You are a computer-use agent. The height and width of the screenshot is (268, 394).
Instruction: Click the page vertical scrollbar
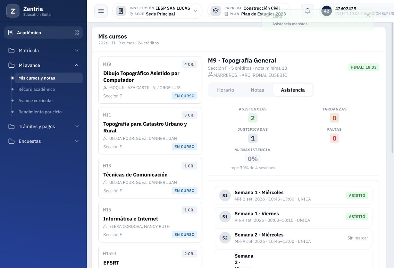392,88
